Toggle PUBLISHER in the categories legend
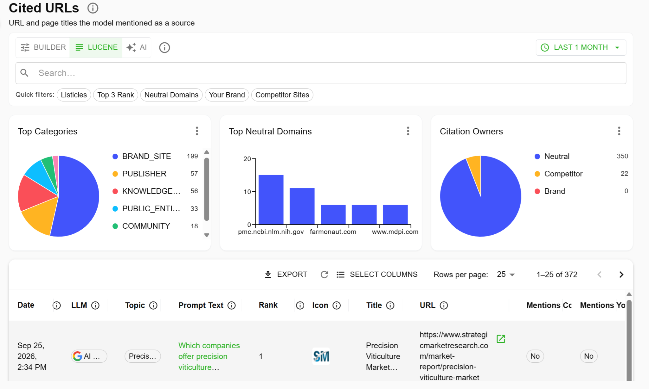This screenshot has height=389, width=649. point(155,174)
